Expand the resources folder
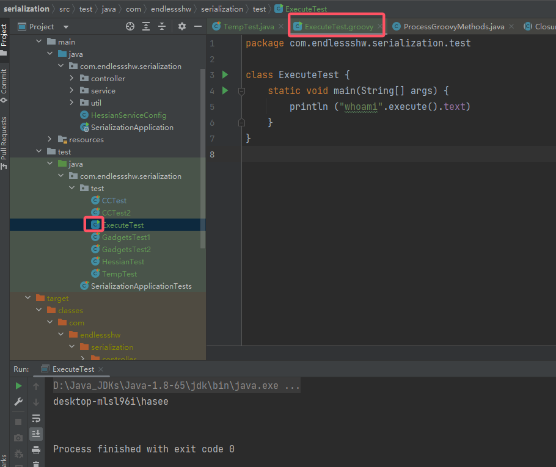This screenshot has width=556, height=467. click(x=49, y=139)
